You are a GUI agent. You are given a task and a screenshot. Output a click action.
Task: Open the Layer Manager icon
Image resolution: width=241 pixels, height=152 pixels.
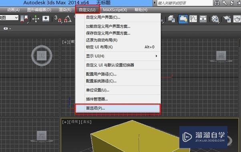click(x=171, y=19)
